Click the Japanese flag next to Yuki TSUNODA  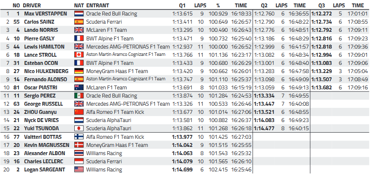tap(79, 128)
